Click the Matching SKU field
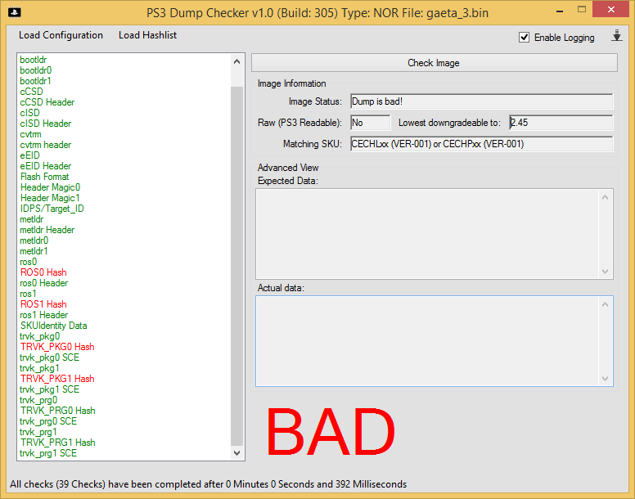The image size is (635, 499). [480, 144]
